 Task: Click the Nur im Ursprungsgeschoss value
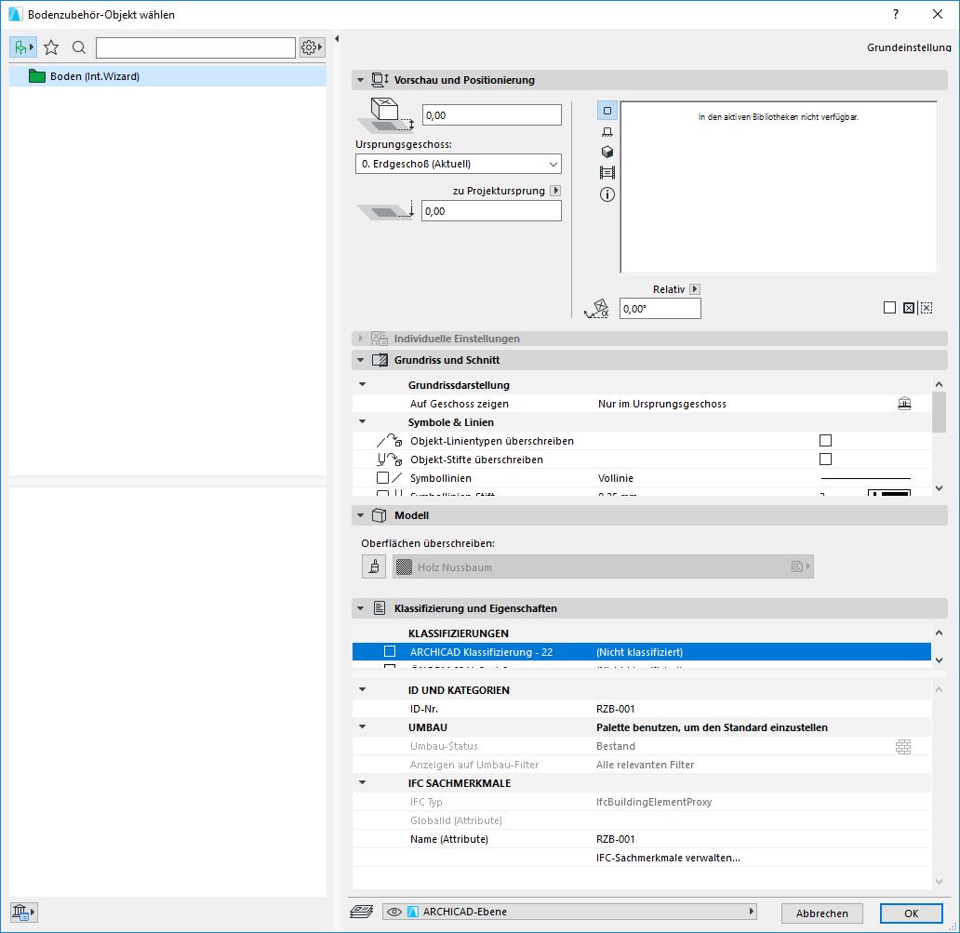661,404
